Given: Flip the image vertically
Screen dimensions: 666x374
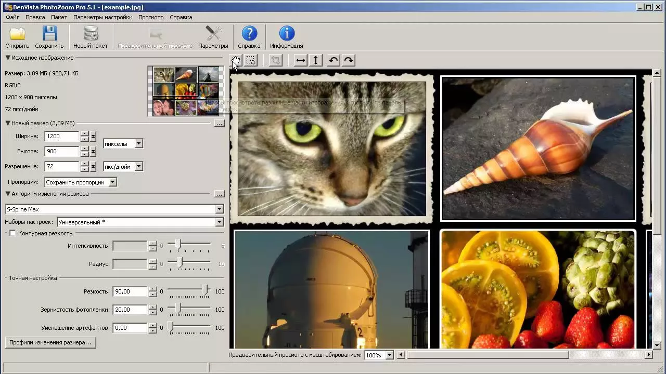Looking at the screenshot, I should (x=315, y=60).
